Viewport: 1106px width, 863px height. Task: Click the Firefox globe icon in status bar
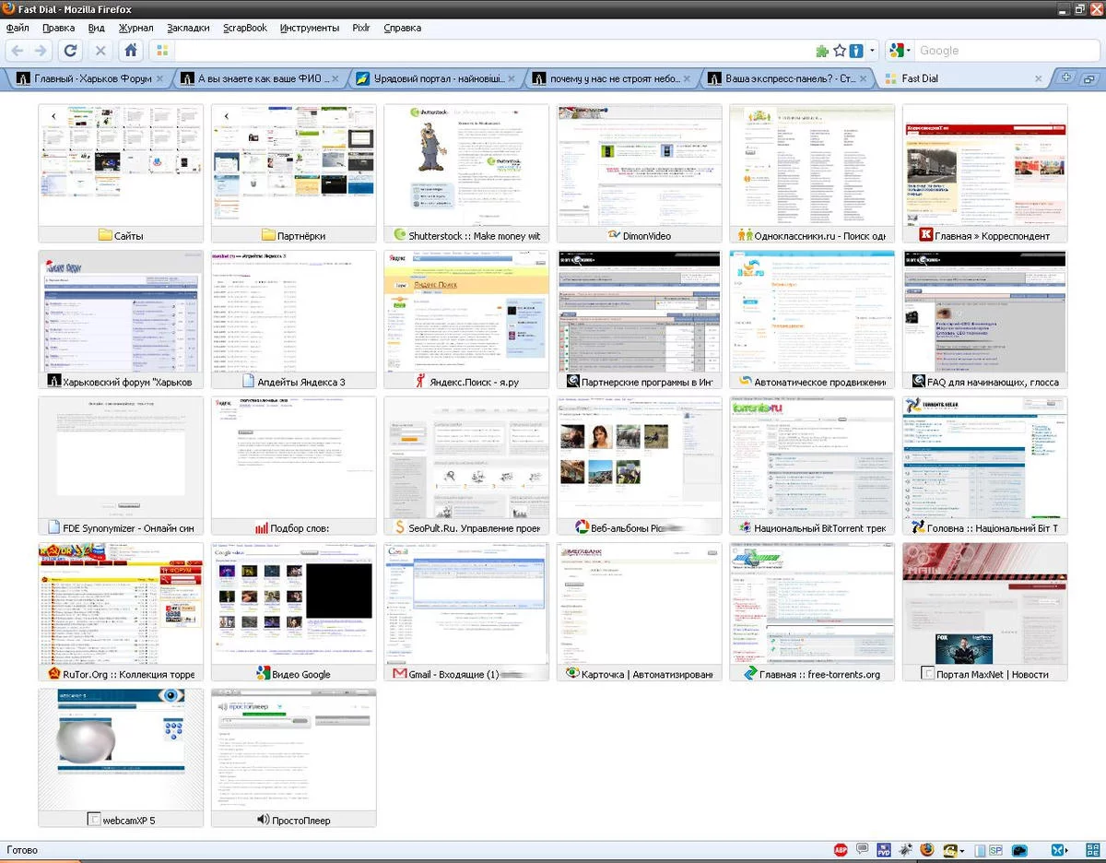927,850
